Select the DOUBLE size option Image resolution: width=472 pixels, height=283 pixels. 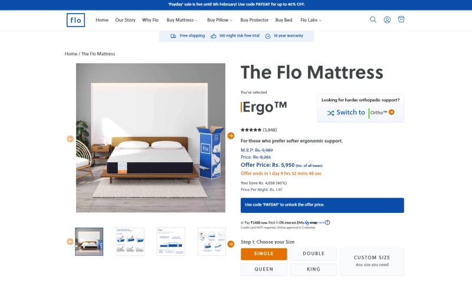click(x=314, y=254)
